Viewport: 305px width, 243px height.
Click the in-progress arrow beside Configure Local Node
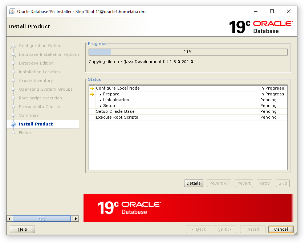[x=92, y=88]
